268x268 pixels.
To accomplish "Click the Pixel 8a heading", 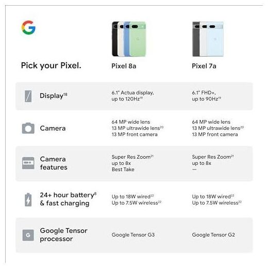I will (124, 66).
